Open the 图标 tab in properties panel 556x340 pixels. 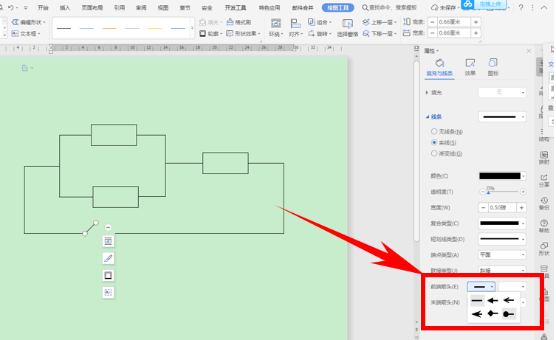pyautogui.click(x=493, y=67)
